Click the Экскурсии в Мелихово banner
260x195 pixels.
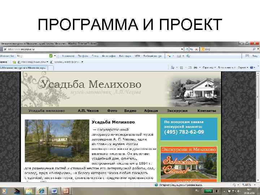pos(189,164)
